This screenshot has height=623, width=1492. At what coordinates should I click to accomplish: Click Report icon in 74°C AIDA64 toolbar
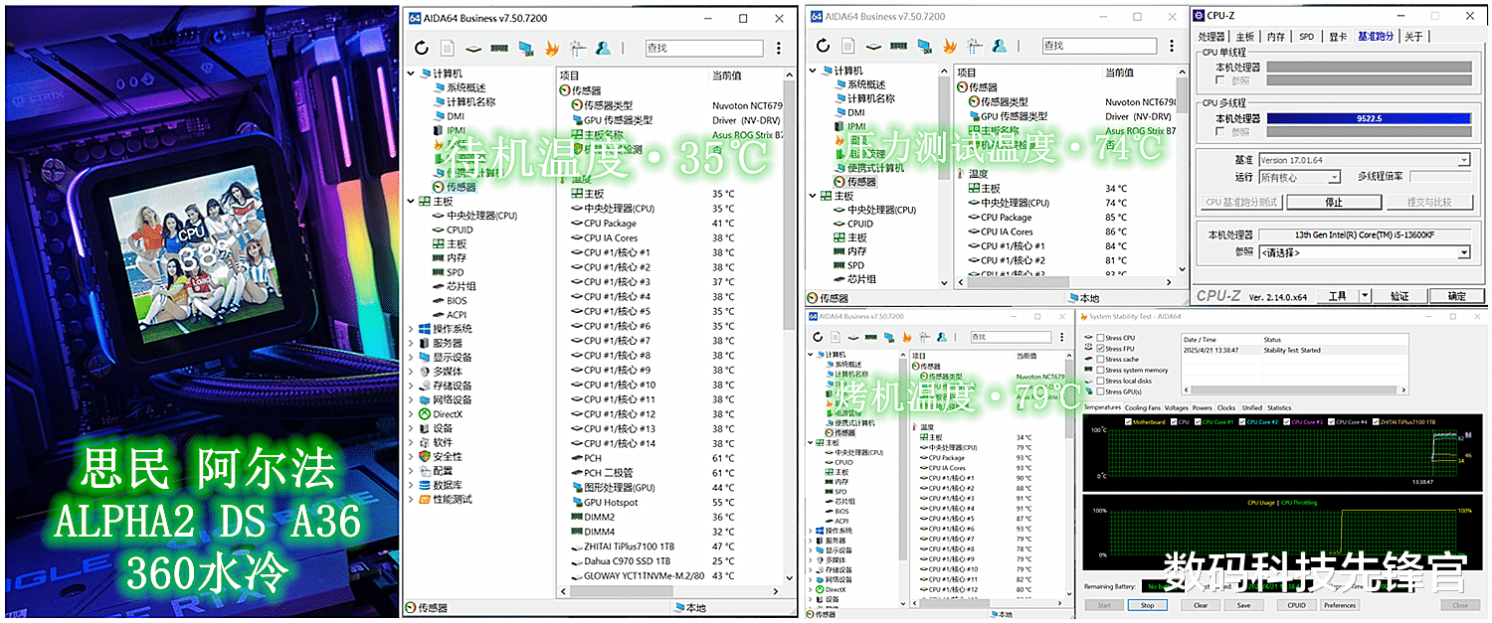pos(848,46)
